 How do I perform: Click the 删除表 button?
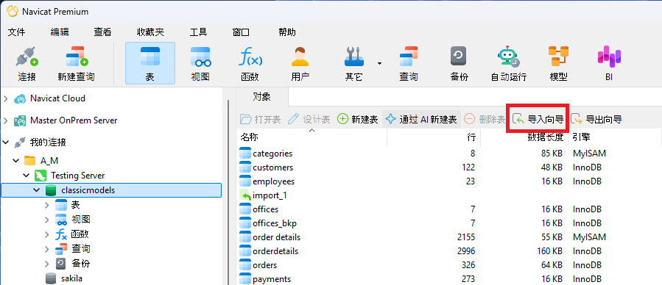point(485,120)
